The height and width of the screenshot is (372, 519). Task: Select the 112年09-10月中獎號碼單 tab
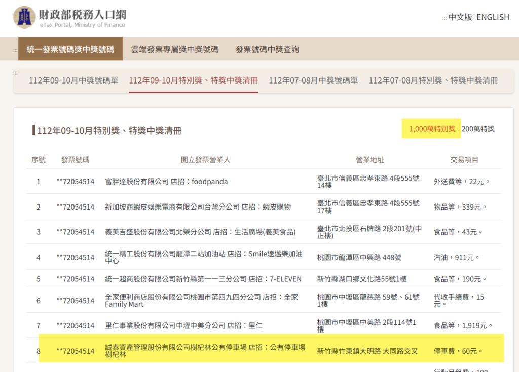[73, 80]
